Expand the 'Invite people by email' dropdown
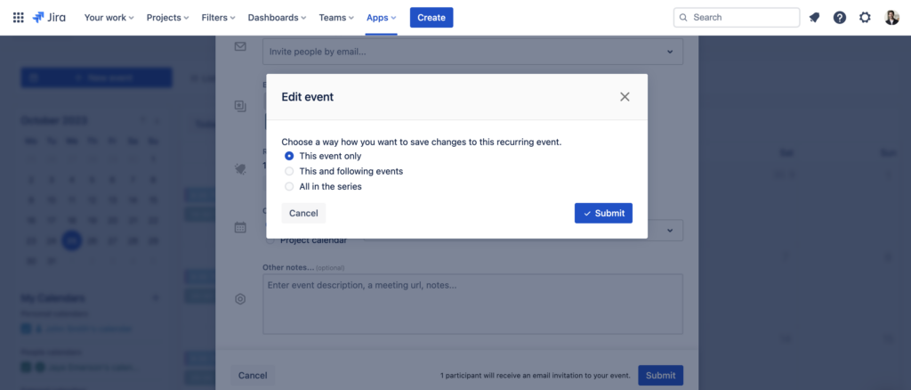The width and height of the screenshot is (911, 390). tap(670, 52)
